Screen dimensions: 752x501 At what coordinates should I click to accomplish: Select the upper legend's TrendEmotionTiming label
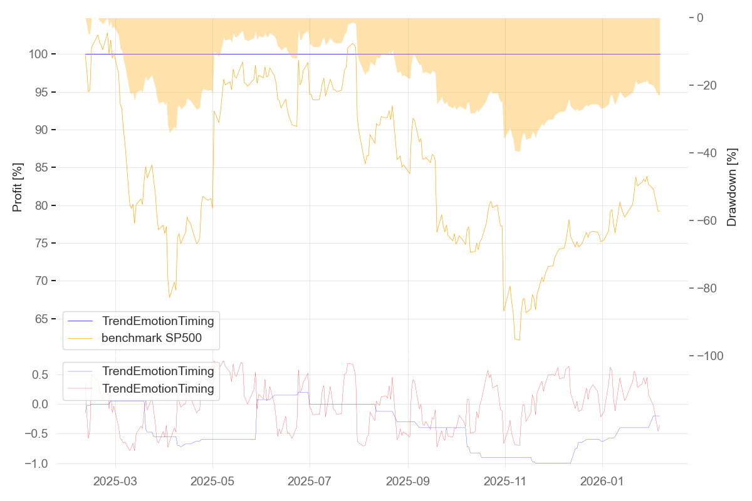158,321
